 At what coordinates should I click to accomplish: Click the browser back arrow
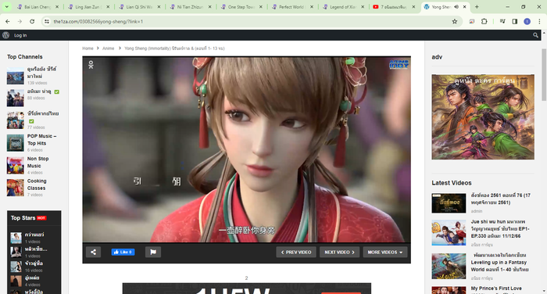(8, 21)
